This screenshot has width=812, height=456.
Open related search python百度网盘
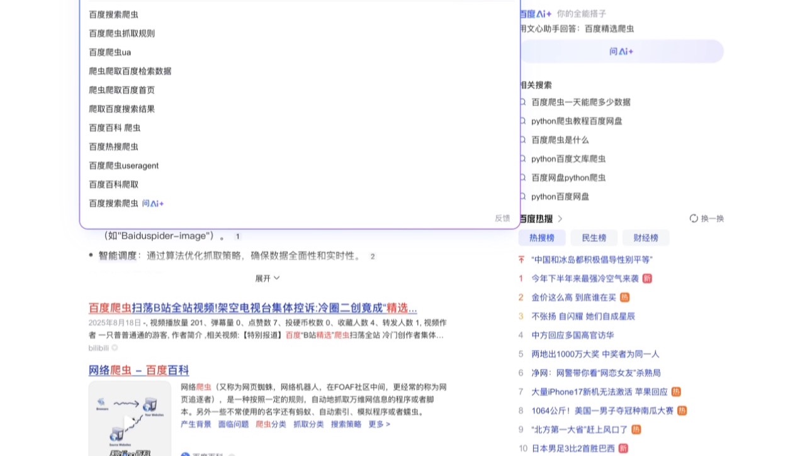point(560,196)
